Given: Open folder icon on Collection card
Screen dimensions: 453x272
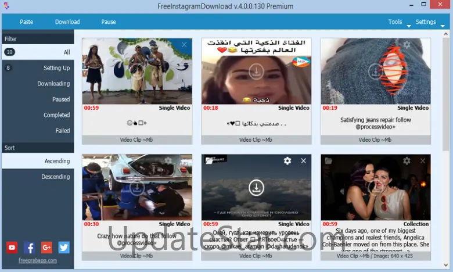Looking at the screenshot, I should 329,160.
